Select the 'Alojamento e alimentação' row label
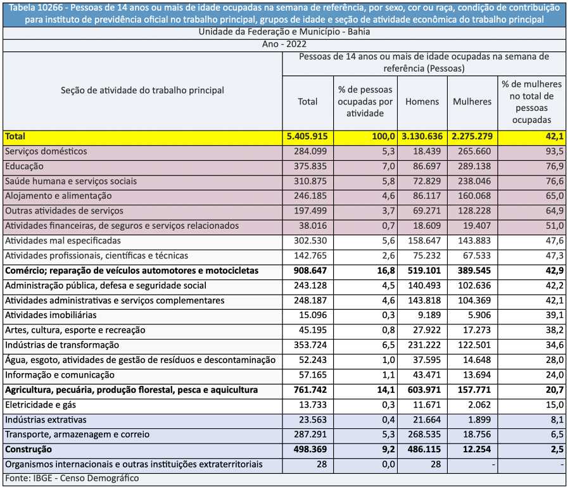This screenshot has width=570, height=491. click(58, 196)
